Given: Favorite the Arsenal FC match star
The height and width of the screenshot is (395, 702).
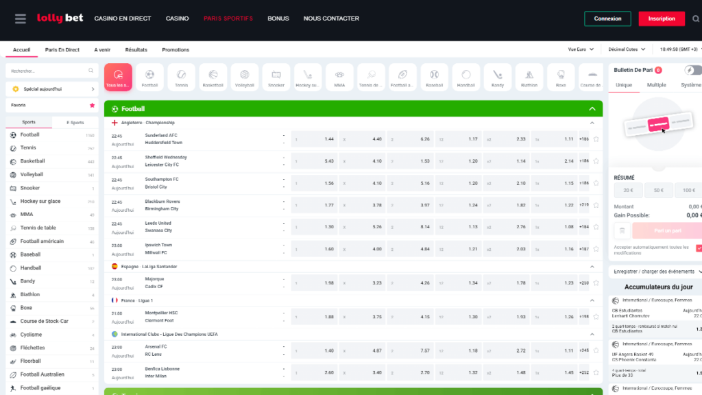Looking at the screenshot, I should coord(596,350).
